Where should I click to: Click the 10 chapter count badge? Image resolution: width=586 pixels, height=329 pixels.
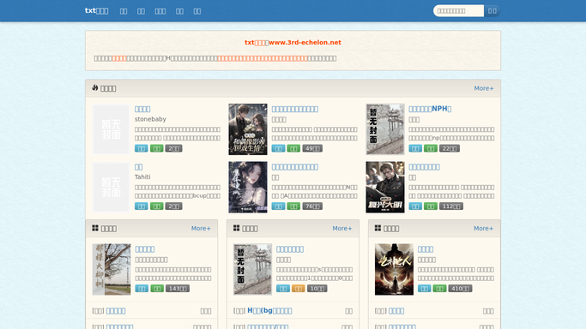317,289
